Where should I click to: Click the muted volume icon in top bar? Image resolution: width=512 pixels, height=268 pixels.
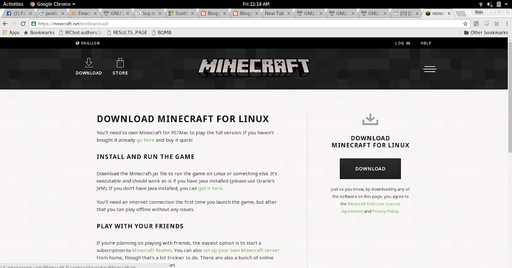[489, 4]
